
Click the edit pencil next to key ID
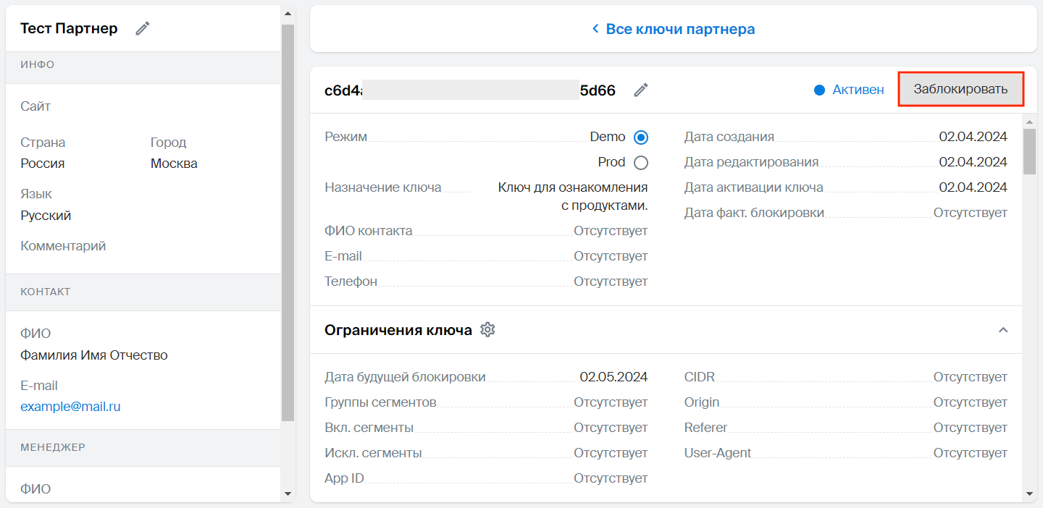click(x=641, y=90)
